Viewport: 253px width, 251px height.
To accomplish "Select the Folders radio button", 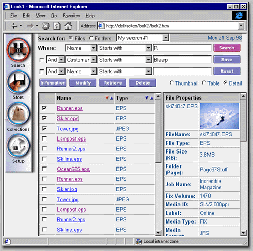I will pos(91,38).
